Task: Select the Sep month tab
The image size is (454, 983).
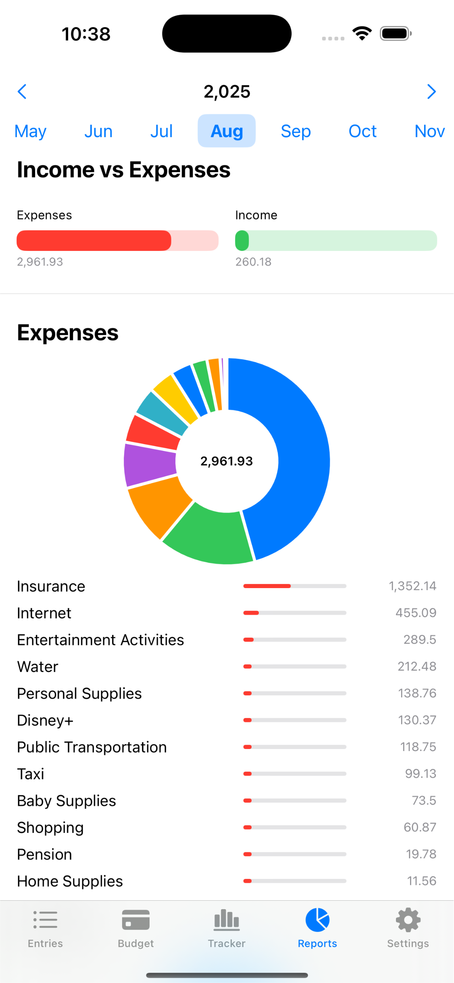Action: (x=296, y=131)
